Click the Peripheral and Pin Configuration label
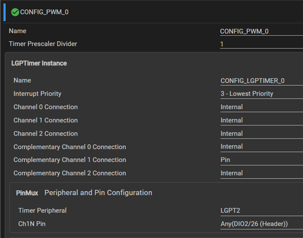303x238 pixels. click(x=98, y=193)
